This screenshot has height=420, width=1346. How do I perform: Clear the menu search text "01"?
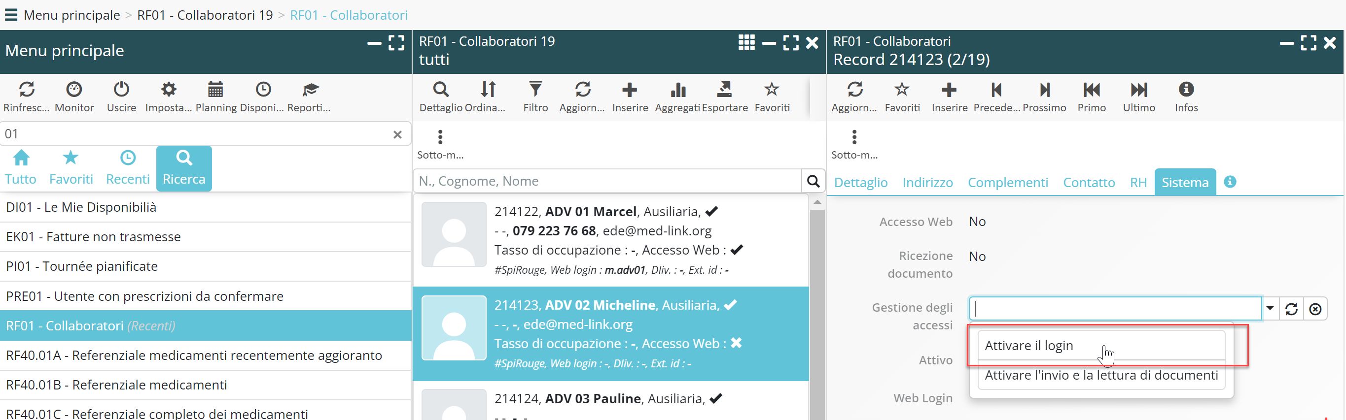[397, 134]
